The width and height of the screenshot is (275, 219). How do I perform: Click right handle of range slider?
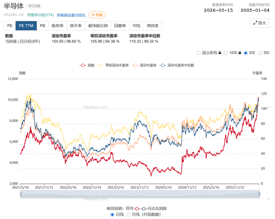260,194
